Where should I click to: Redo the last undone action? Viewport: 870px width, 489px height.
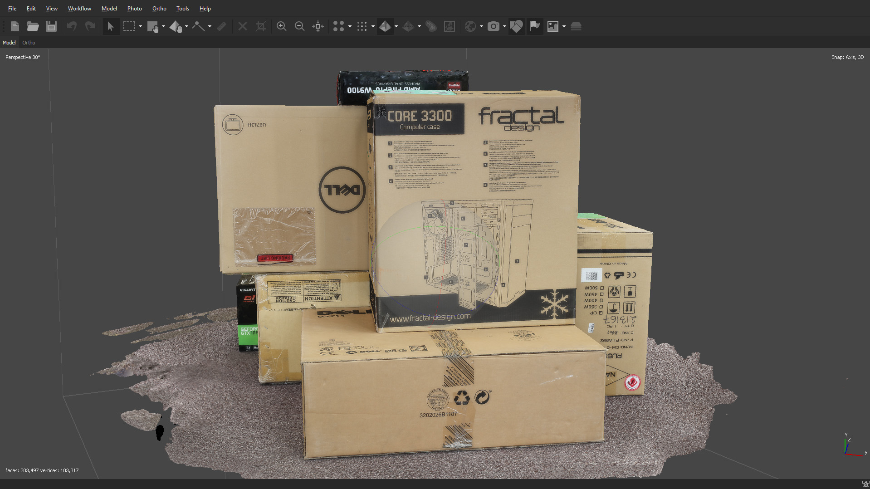(x=90, y=26)
